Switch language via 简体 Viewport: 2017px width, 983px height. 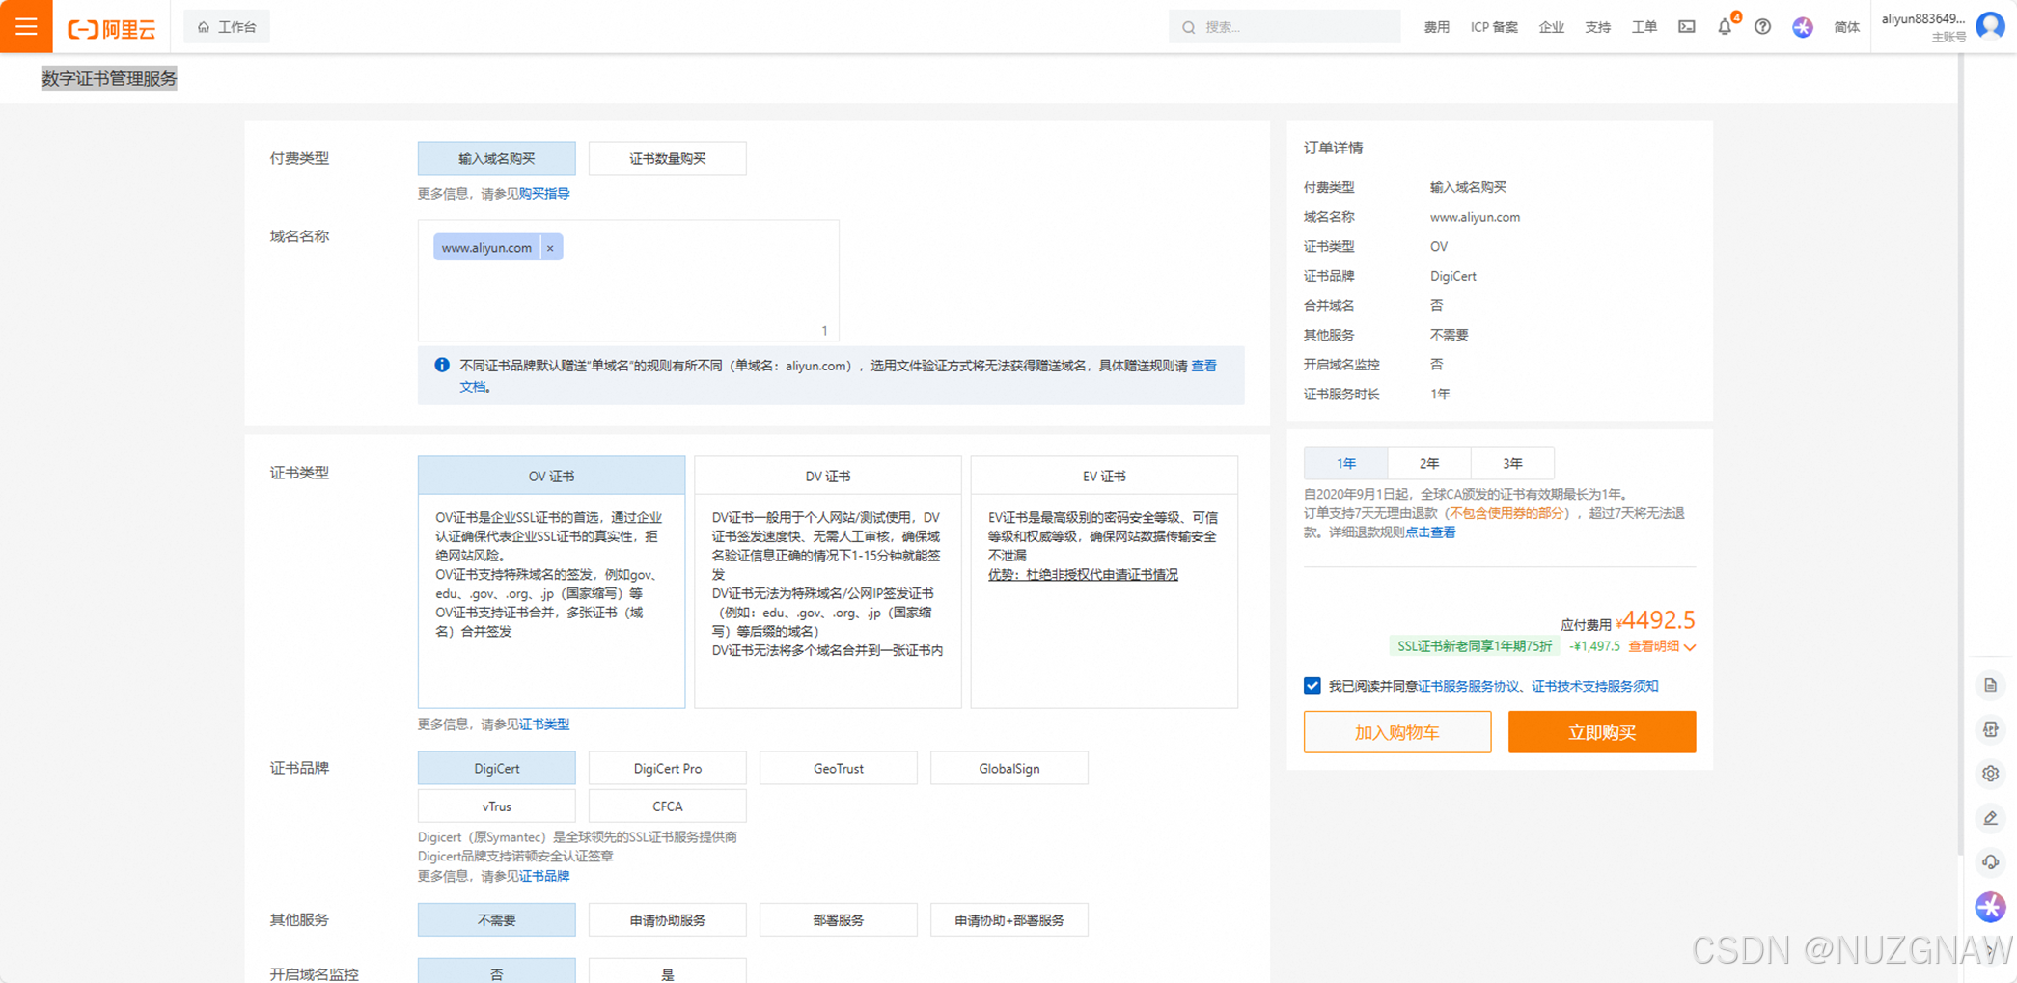pos(1846,27)
